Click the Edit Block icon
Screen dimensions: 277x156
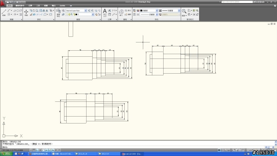[126, 14]
